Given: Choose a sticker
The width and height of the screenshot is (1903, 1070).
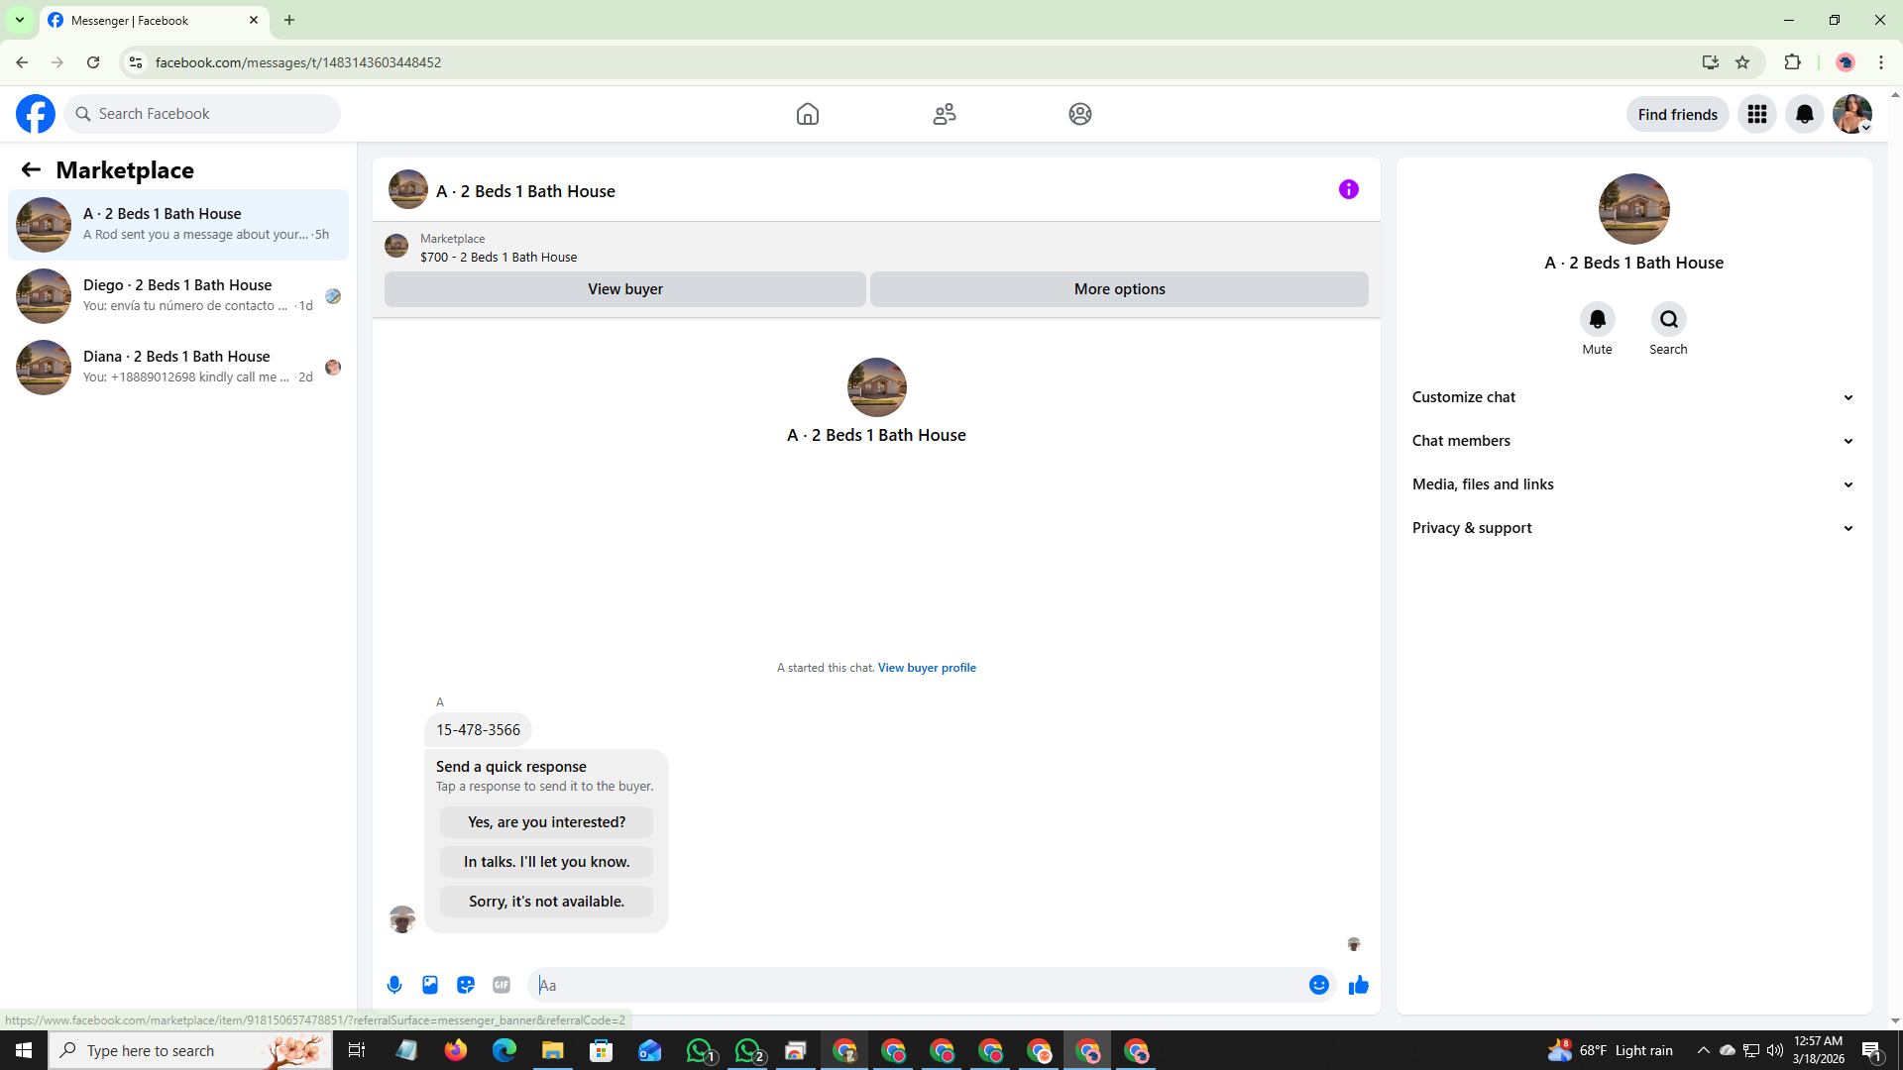Looking at the screenshot, I should click(x=466, y=985).
